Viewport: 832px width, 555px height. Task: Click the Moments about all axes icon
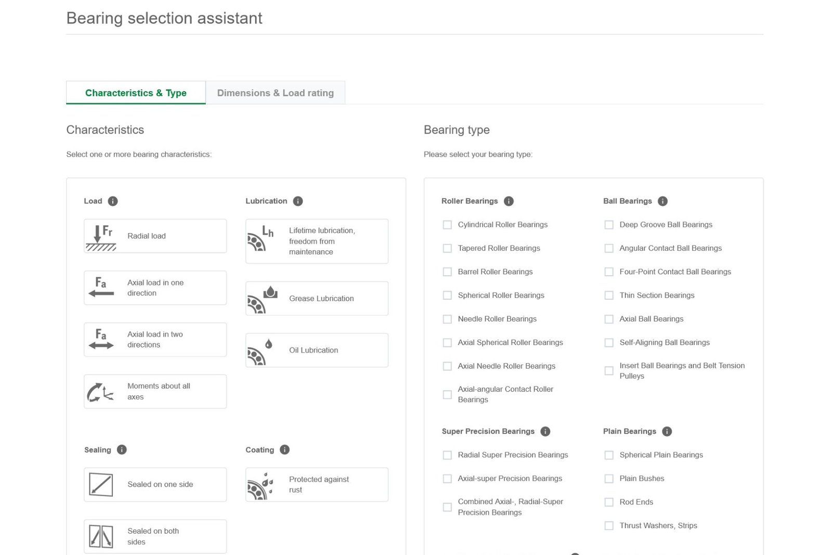(x=100, y=392)
